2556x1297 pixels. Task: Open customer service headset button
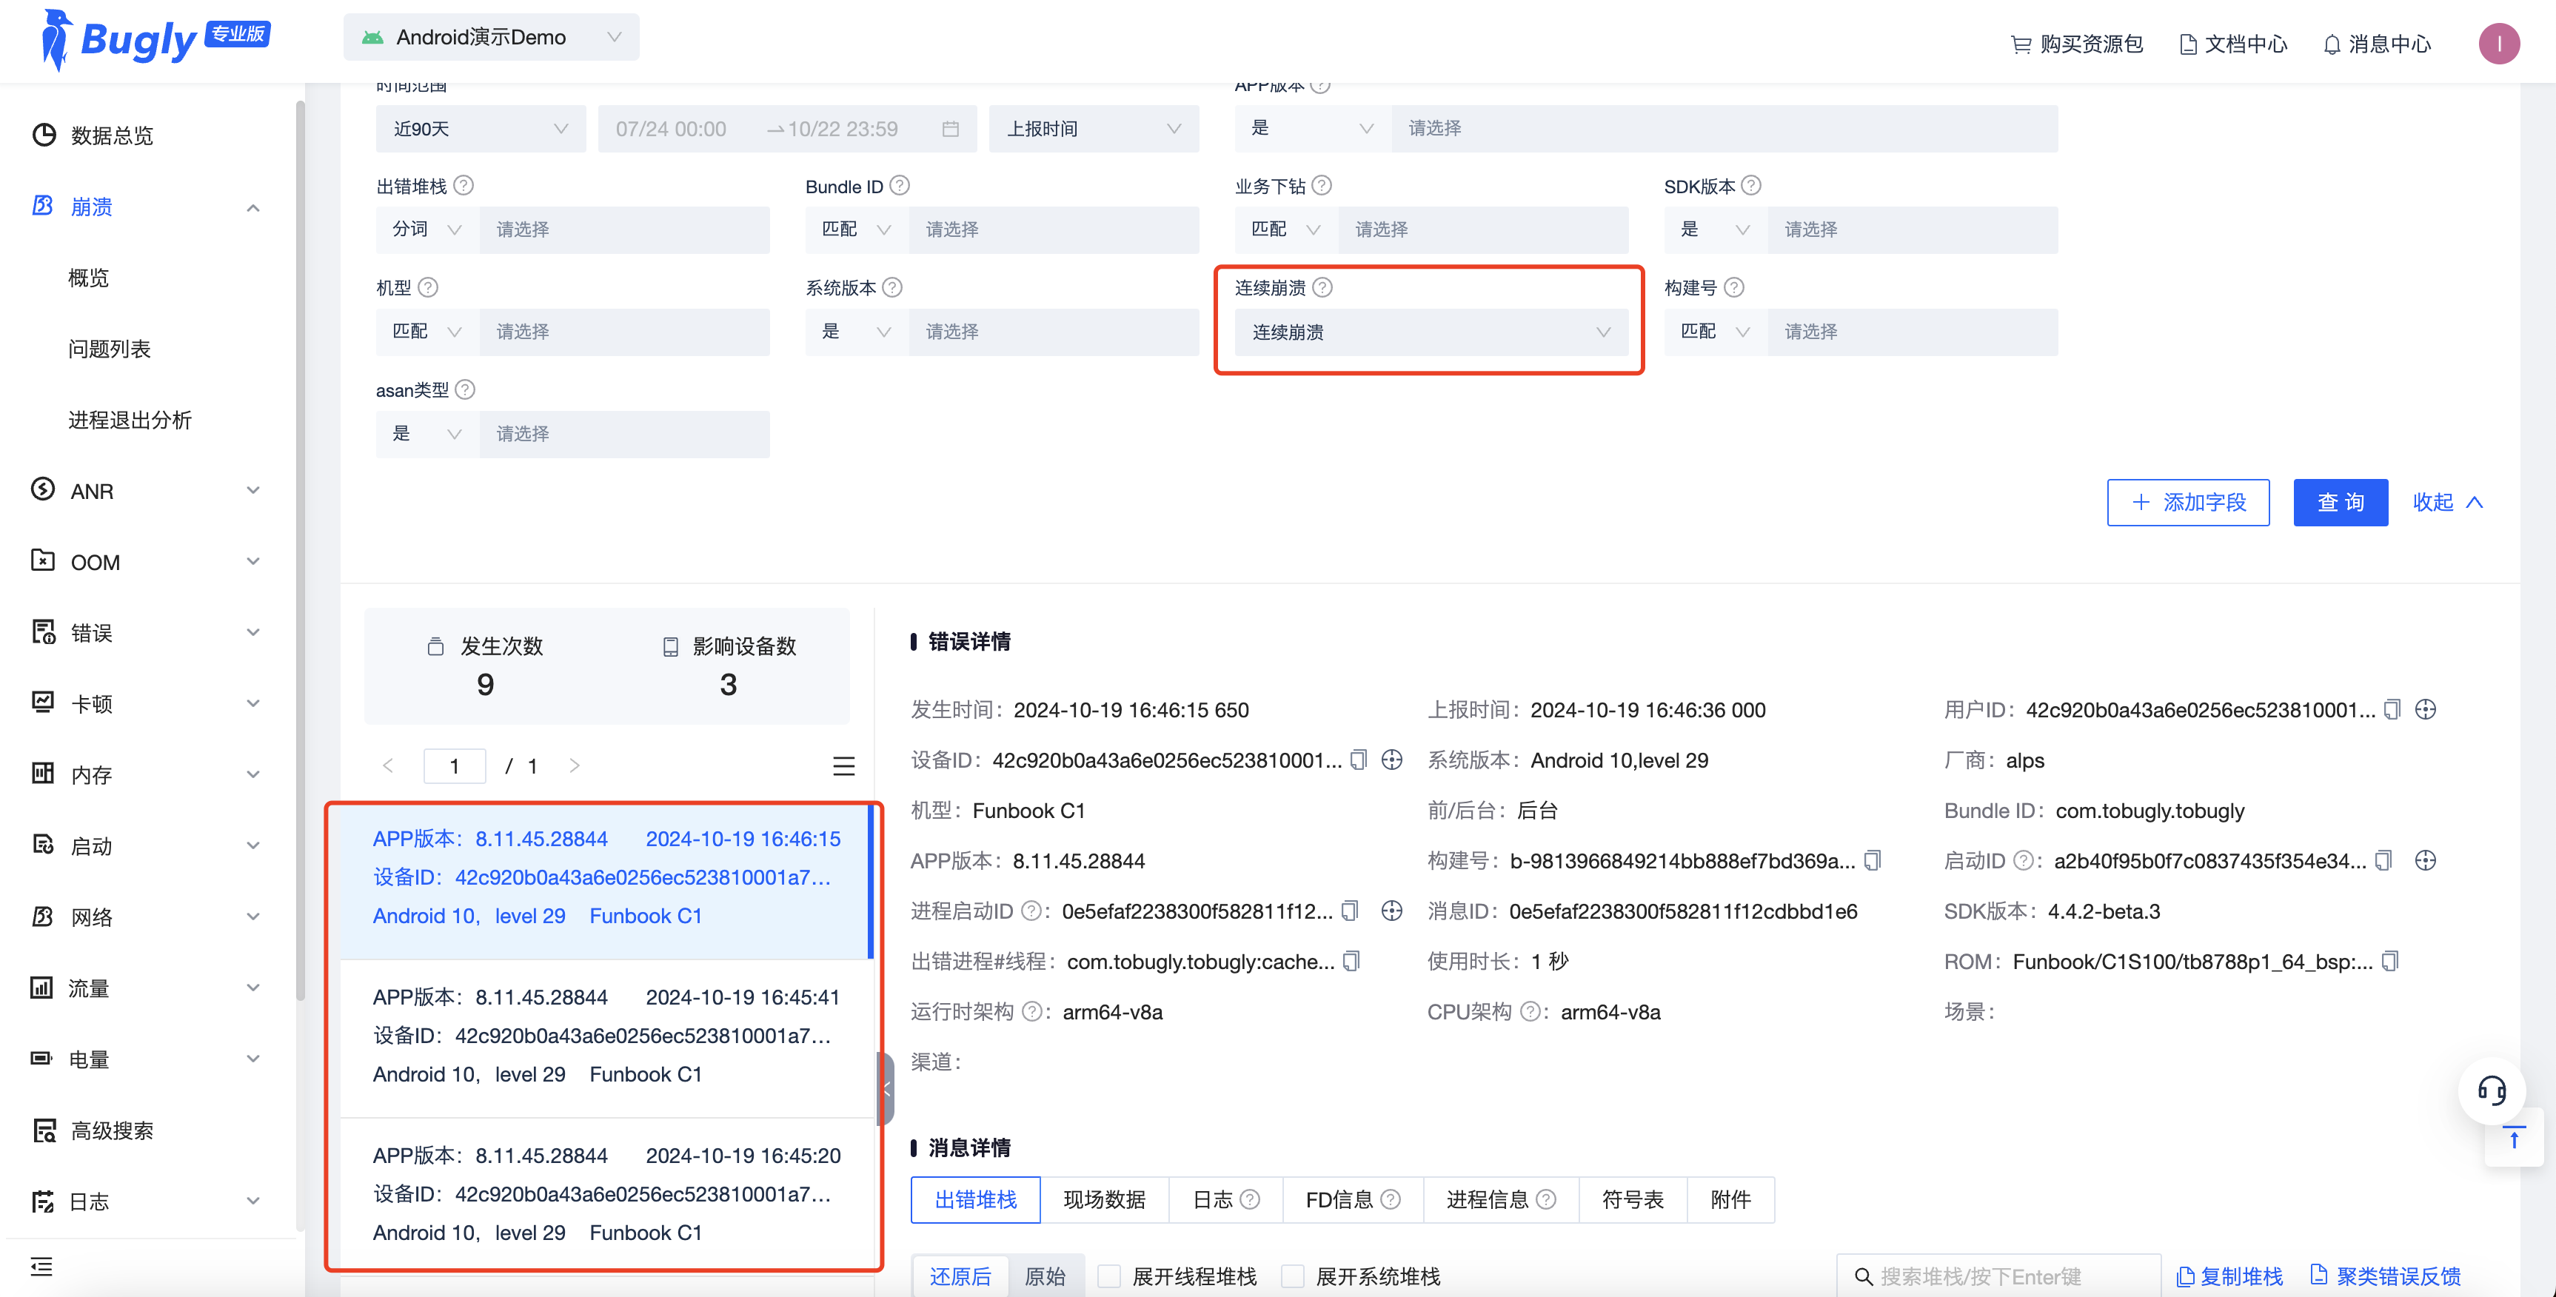pyautogui.click(x=2492, y=1092)
